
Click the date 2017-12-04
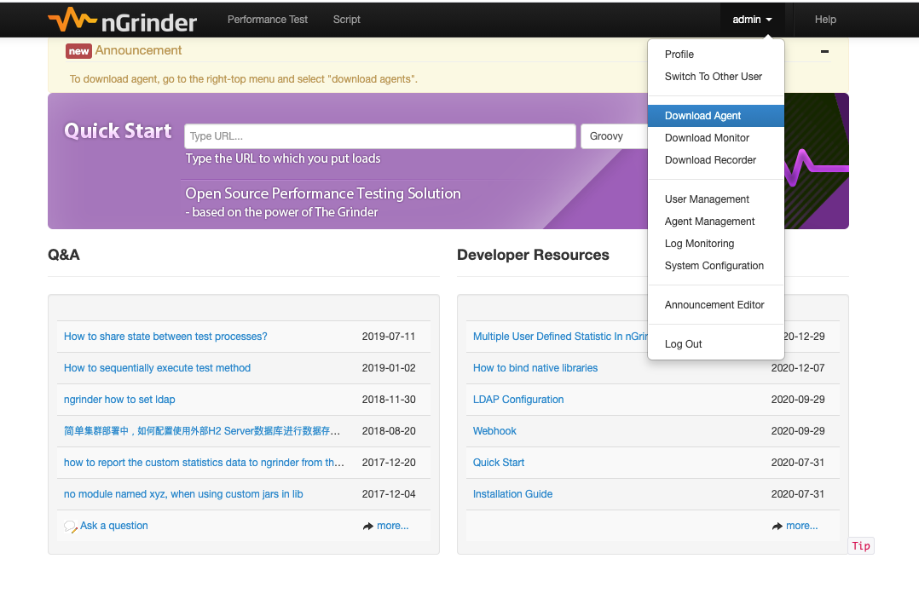389,495
